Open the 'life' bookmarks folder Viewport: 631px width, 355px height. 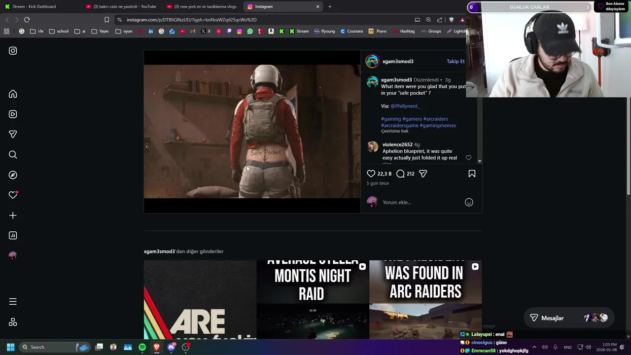tap(36, 31)
